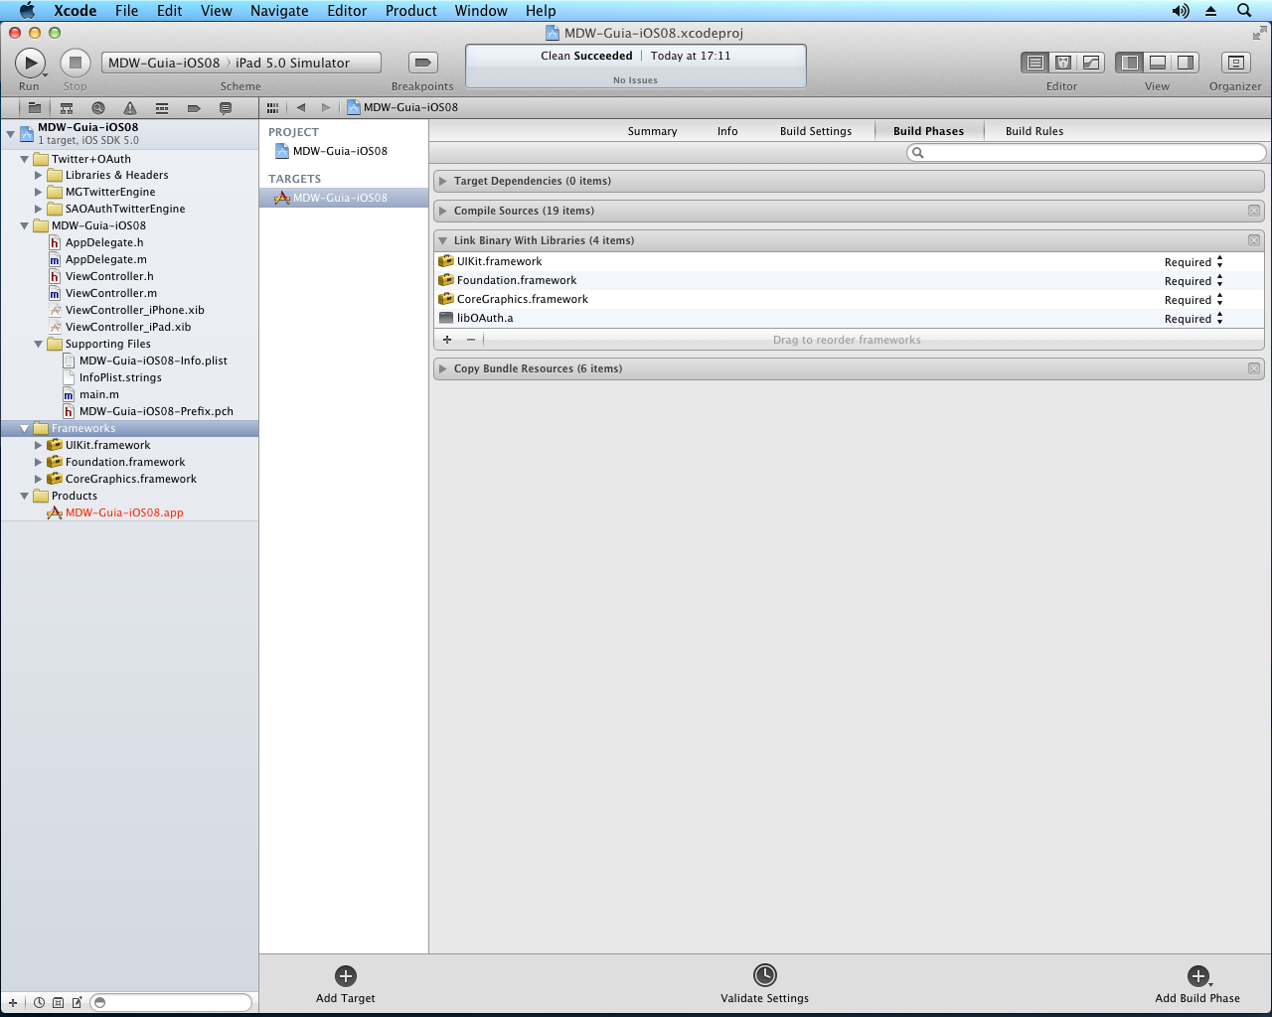
Task: Toggle show unsaved files filter
Action: (77, 1003)
